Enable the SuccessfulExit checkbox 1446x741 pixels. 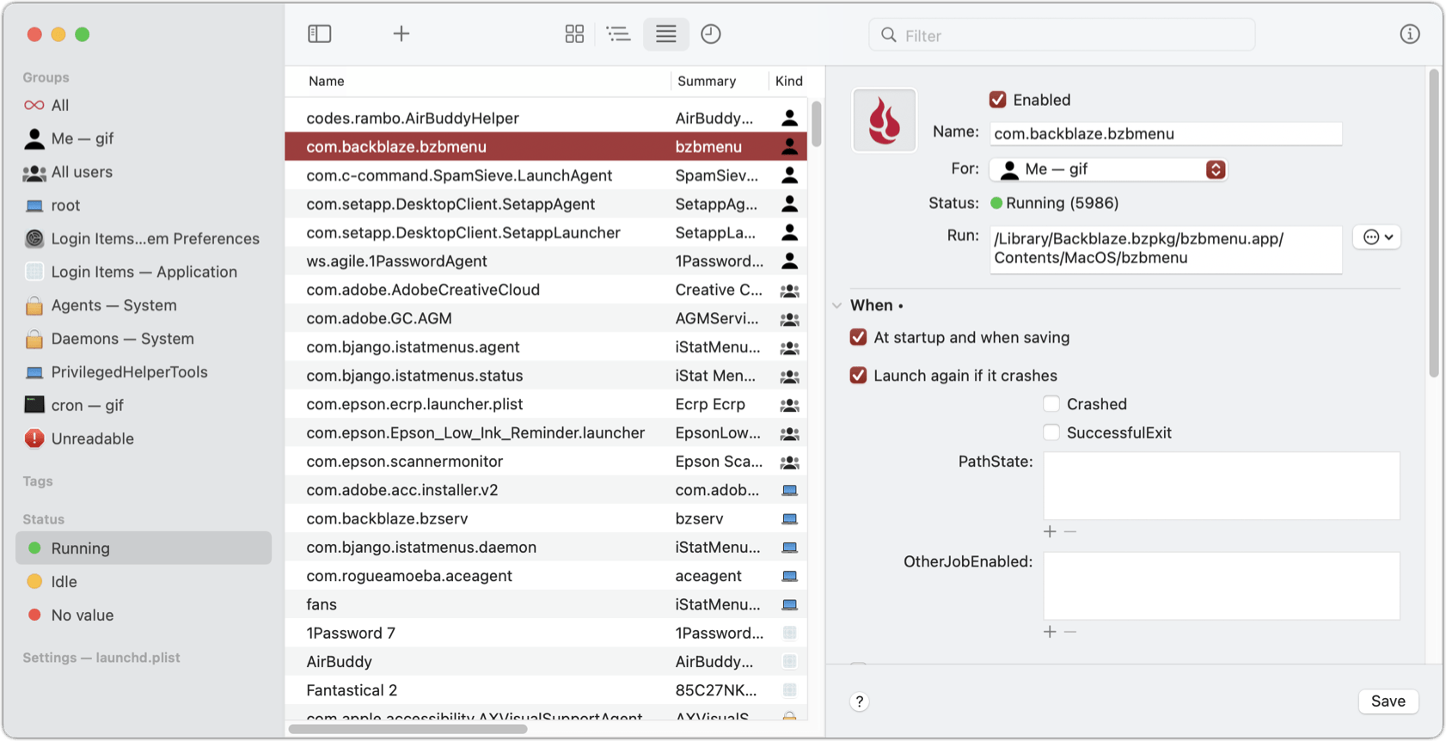1051,432
